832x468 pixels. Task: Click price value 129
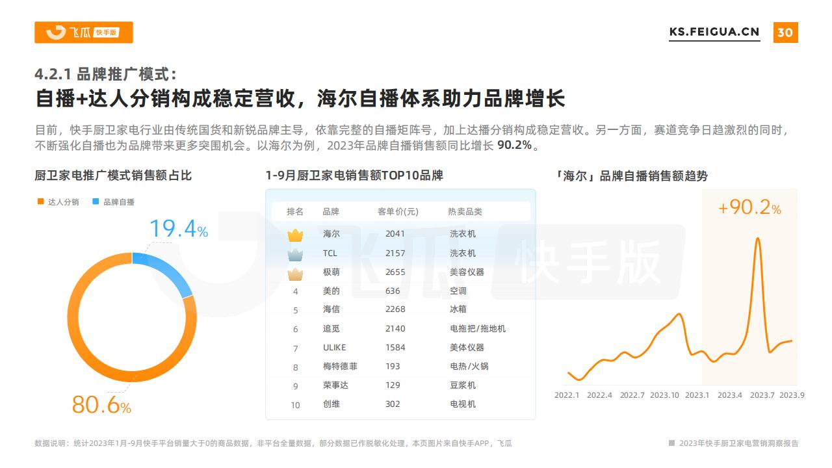[x=393, y=385]
